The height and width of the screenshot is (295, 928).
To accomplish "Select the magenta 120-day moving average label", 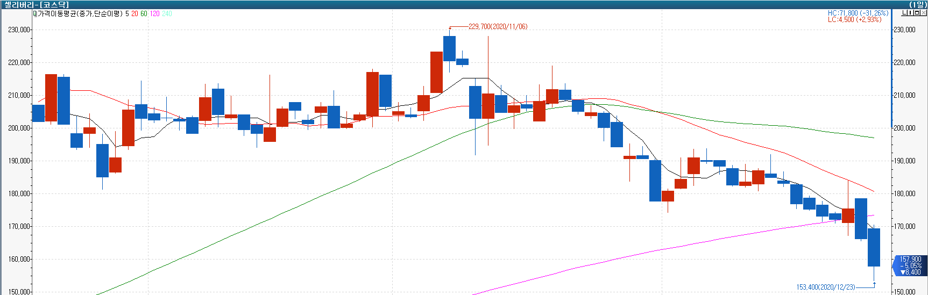I will (154, 13).
